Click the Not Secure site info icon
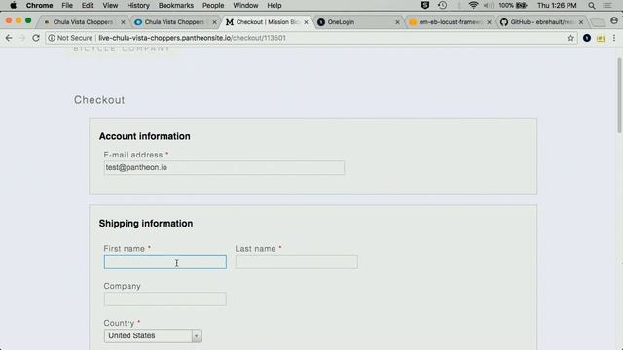 [x=52, y=38]
